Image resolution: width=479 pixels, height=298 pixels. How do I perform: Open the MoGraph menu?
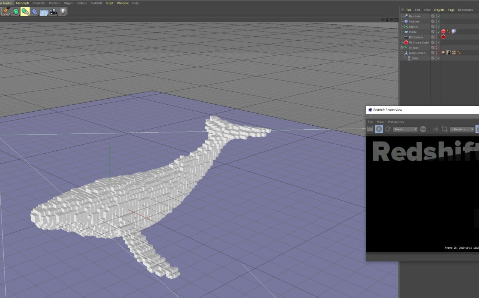(x=22, y=3)
